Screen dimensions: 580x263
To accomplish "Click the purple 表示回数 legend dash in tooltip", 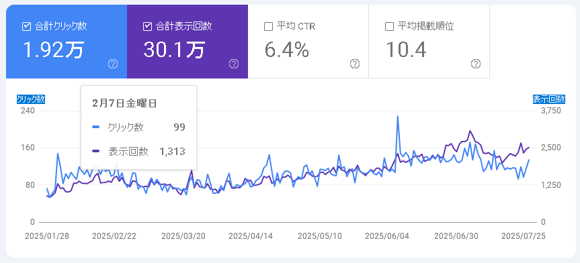I will [96, 151].
